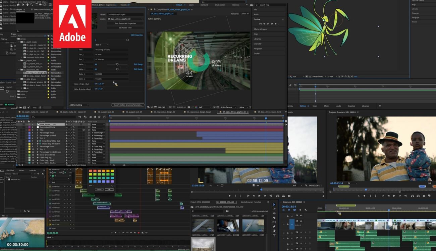Switch to Color workspace in Premiere

pyautogui.click(x=315, y=106)
